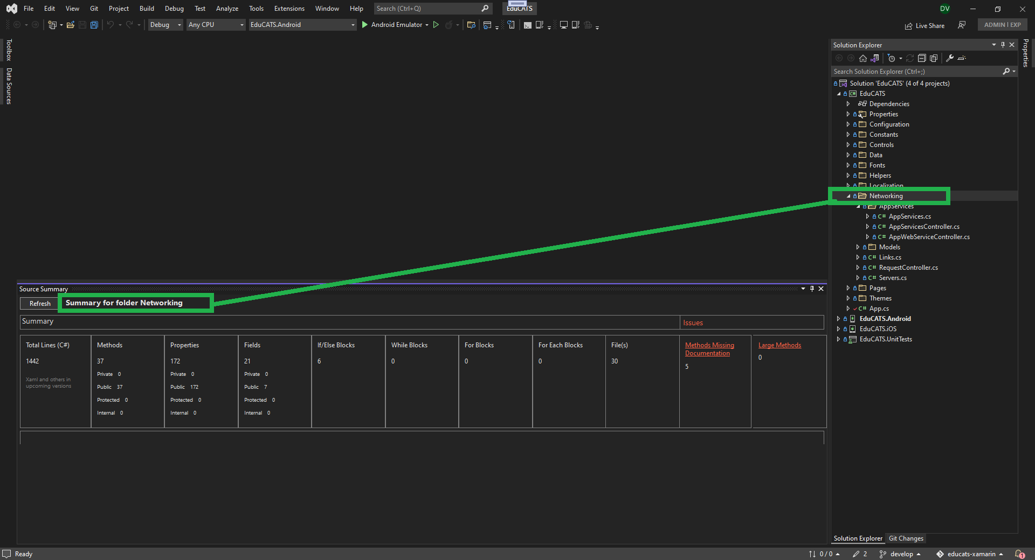
Task: Expand the Helpers folder
Action: click(848, 176)
